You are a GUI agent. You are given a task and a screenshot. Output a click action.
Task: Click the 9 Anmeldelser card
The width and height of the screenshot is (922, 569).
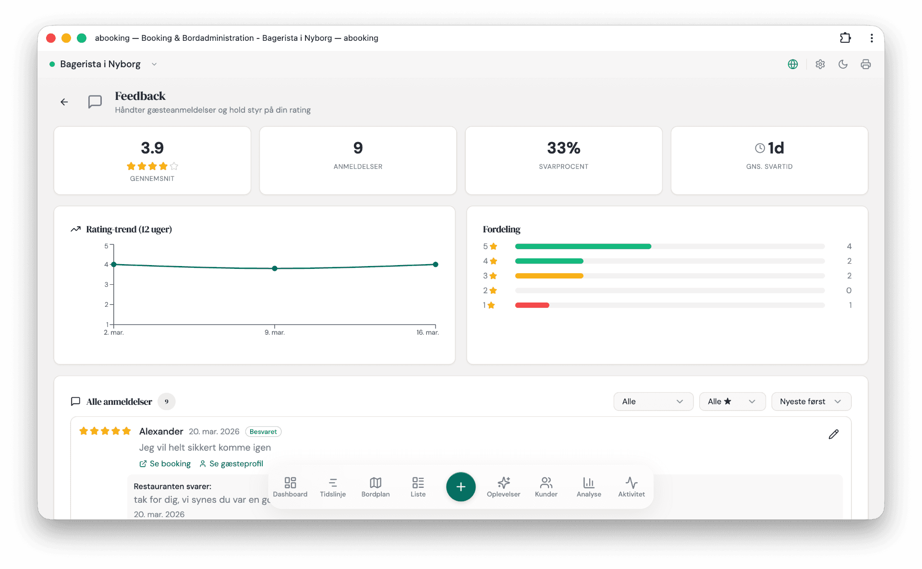point(358,160)
